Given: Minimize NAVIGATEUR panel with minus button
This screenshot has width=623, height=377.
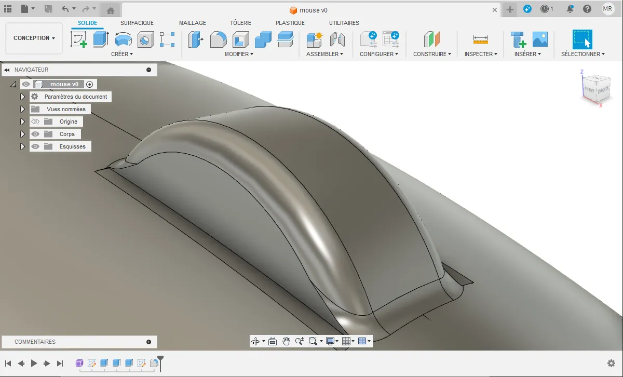Looking at the screenshot, I should coord(149,70).
